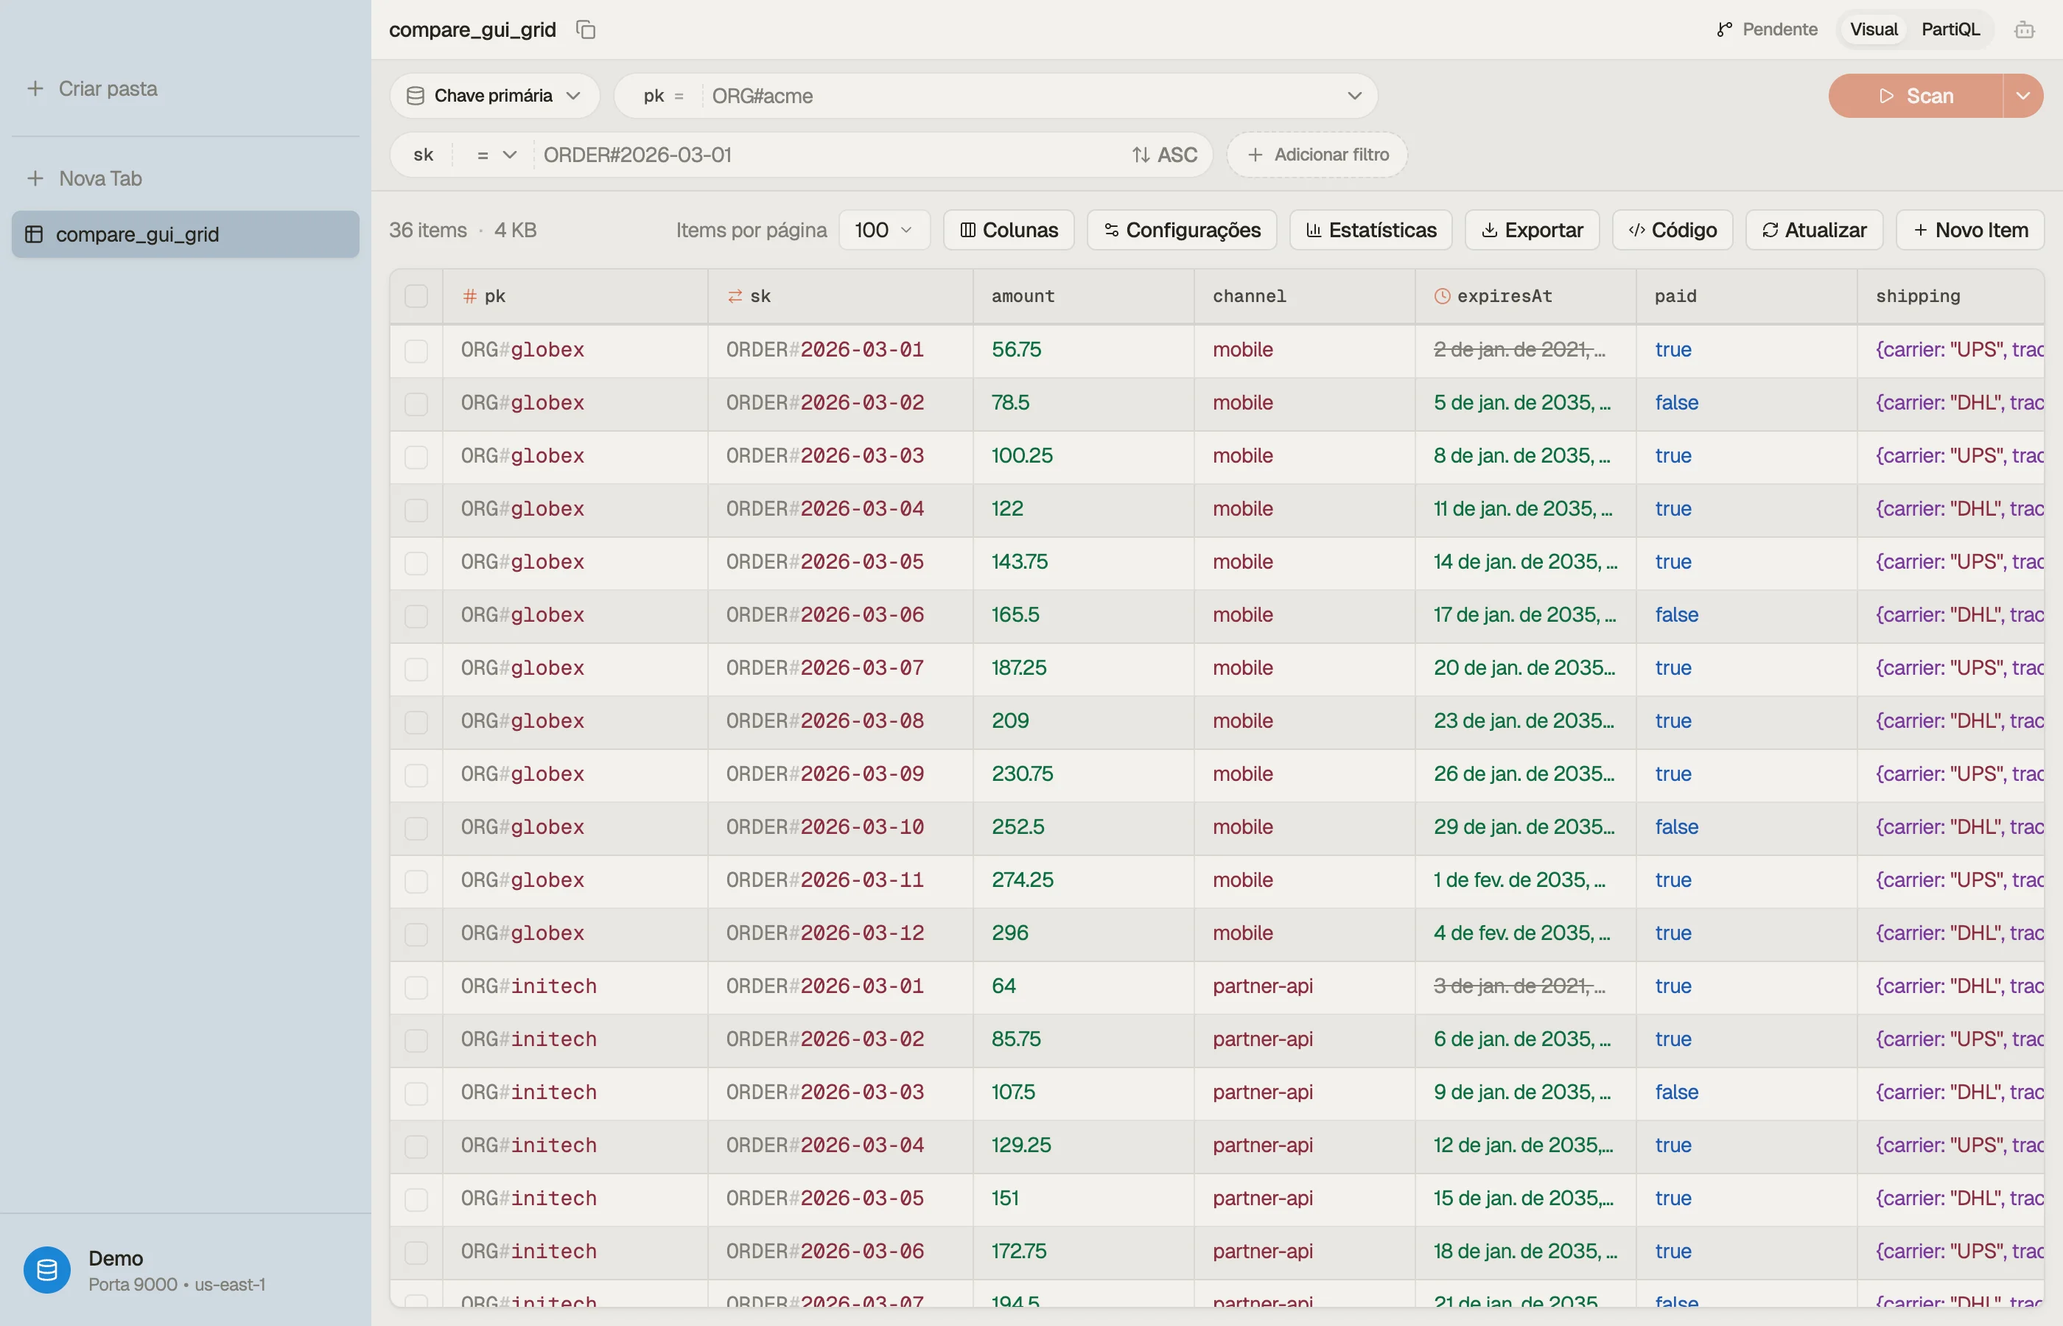The height and width of the screenshot is (1326, 2063).
Task: Open Colunas column chooser
Action: coord(1008,230)
